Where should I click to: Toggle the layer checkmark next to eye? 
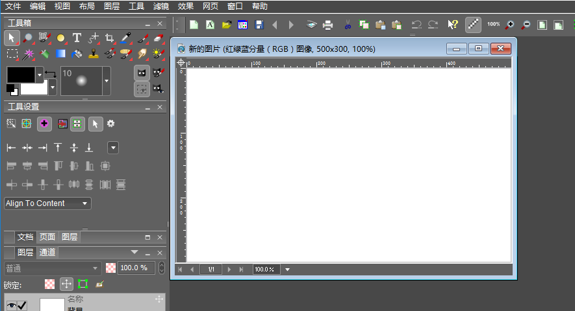(x=22, y=305)
